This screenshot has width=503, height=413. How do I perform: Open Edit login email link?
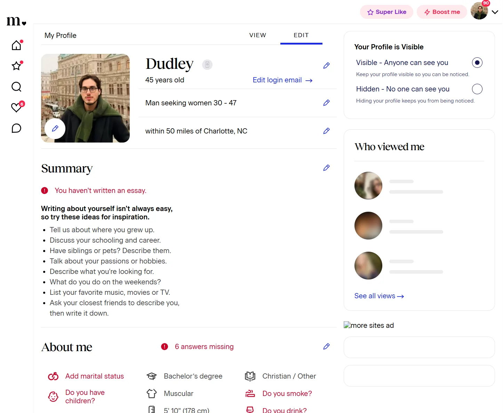[282, 80]
